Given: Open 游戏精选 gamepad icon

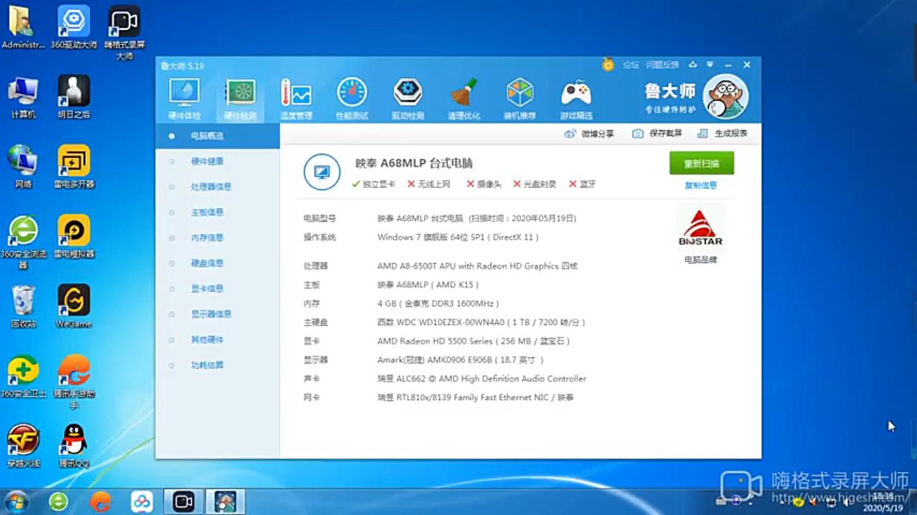Looking at the screenshot, I should tap(576, 99).
